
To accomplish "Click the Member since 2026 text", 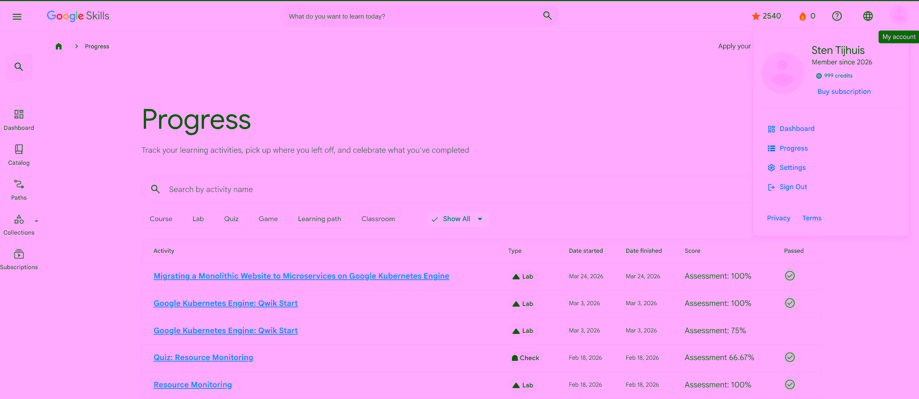I will coord(842,62).
